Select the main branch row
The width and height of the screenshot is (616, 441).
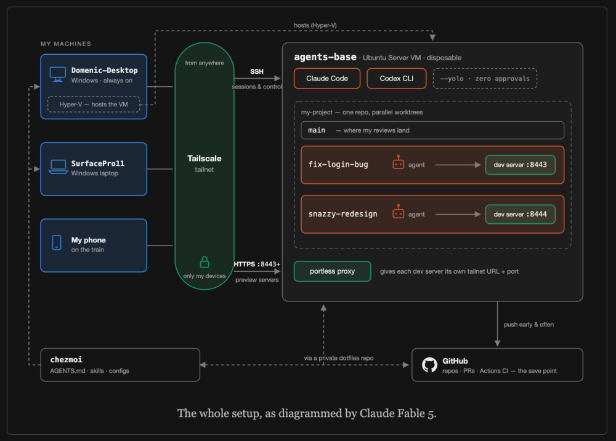tap(432, 130)
